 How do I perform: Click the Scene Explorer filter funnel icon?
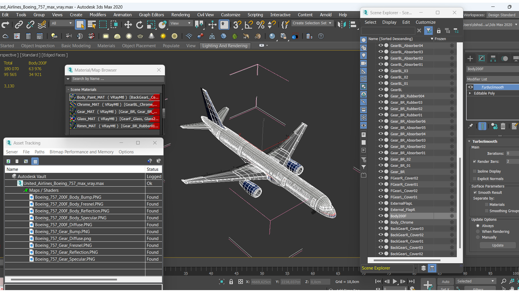[x=428, y=31]
